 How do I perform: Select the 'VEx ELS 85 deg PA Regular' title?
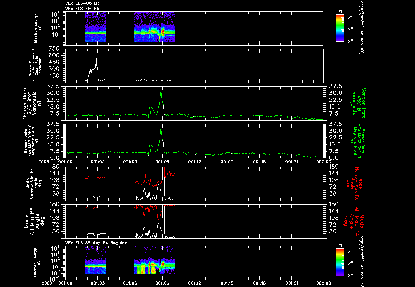pyautogui.click(x=96, y=243)
